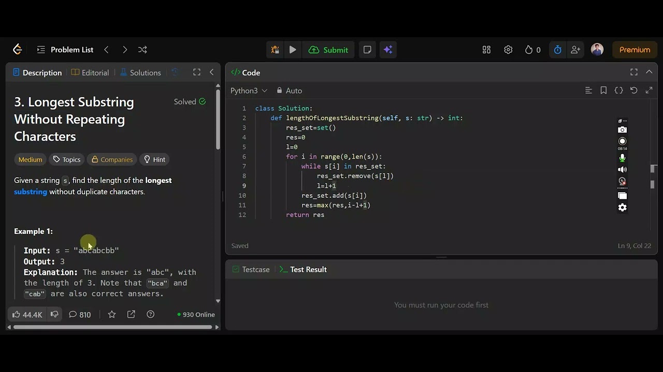The height and width of the screenshot is (372, 663).
Task: Open the notes icon beside Submit
Action: pyautogui.click(x=367, y=50)
